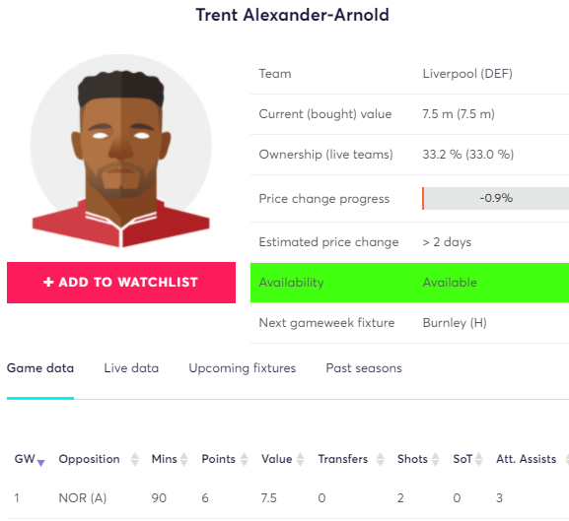Sort by Transfers column arrows

coord(380,459)
